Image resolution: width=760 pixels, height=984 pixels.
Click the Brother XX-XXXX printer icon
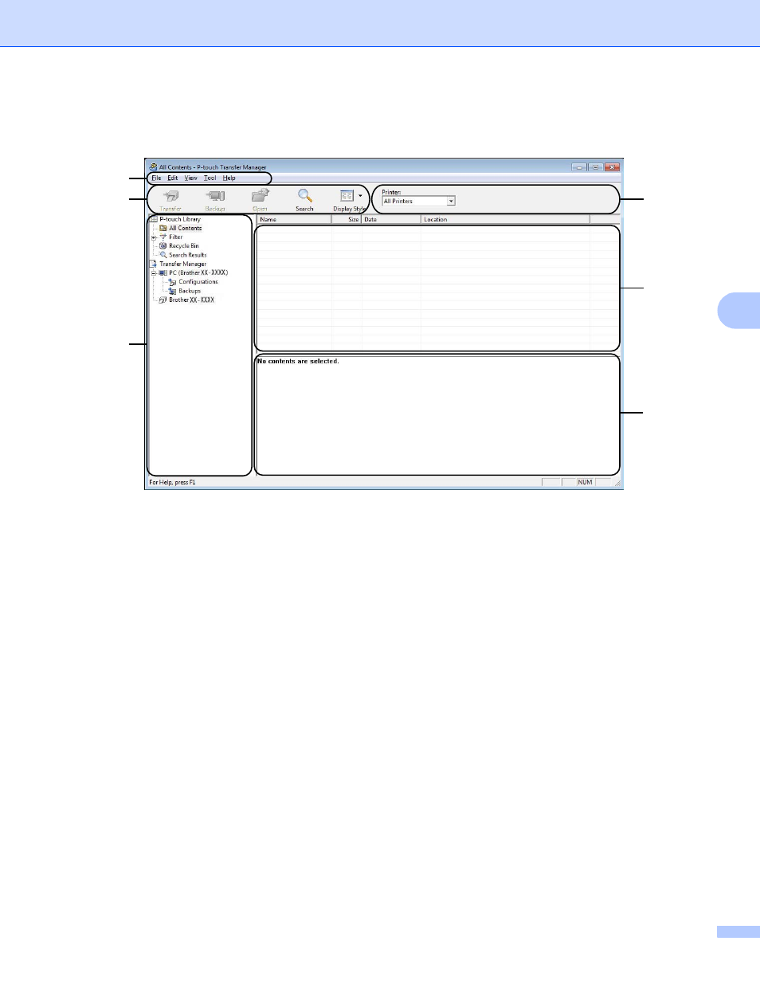point(163,300)
